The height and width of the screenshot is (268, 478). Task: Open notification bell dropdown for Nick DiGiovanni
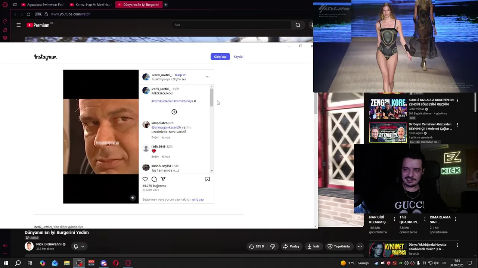click(x=79, y=246)
